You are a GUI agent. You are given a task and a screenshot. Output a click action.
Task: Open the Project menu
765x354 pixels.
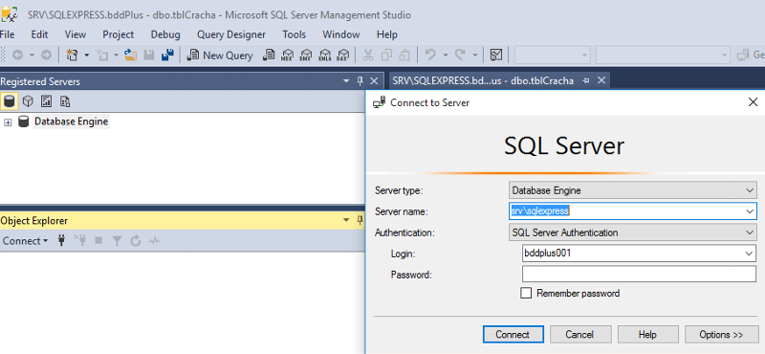118,34
